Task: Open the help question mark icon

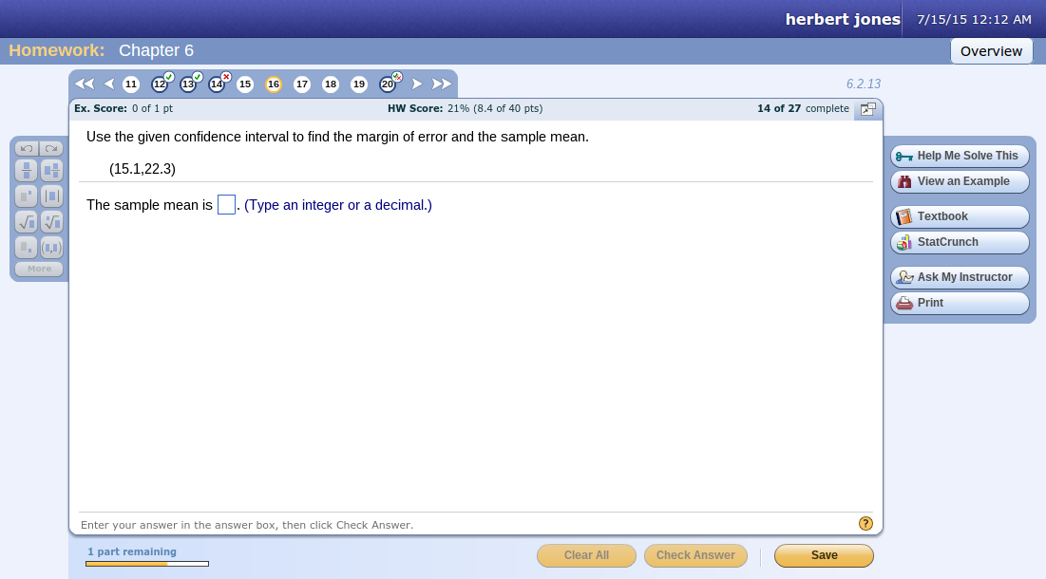Action: click(865, 523)
